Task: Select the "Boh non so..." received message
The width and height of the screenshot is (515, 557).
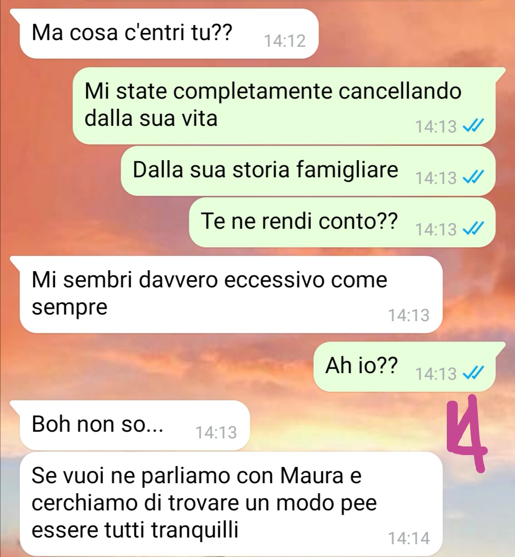Action: [134, 425]
